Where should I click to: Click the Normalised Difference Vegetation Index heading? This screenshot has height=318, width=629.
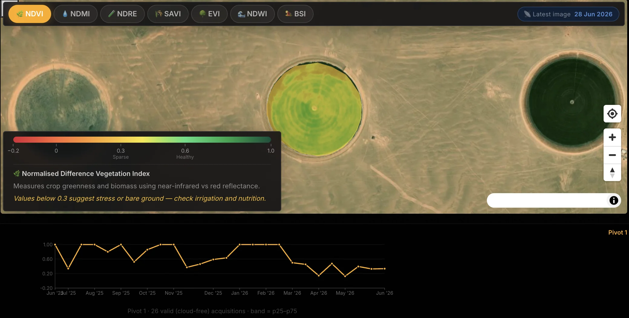coord(86,174)
